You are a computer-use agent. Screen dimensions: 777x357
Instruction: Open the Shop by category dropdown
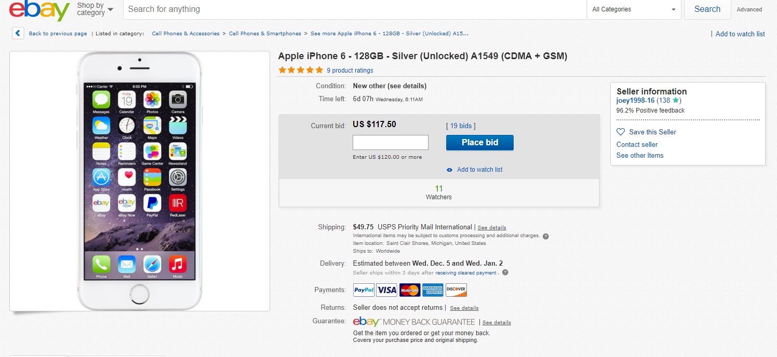[x=95, y=9]
